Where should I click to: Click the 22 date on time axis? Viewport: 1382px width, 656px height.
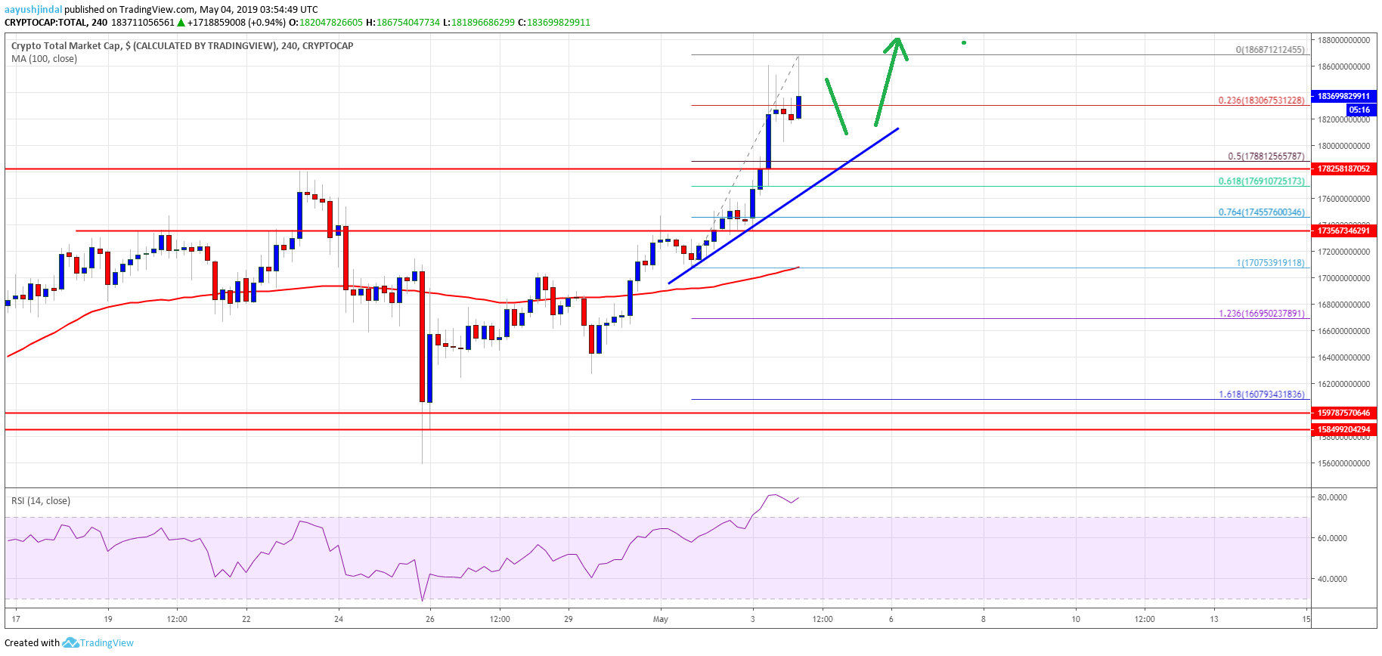[x=246, y=619]
